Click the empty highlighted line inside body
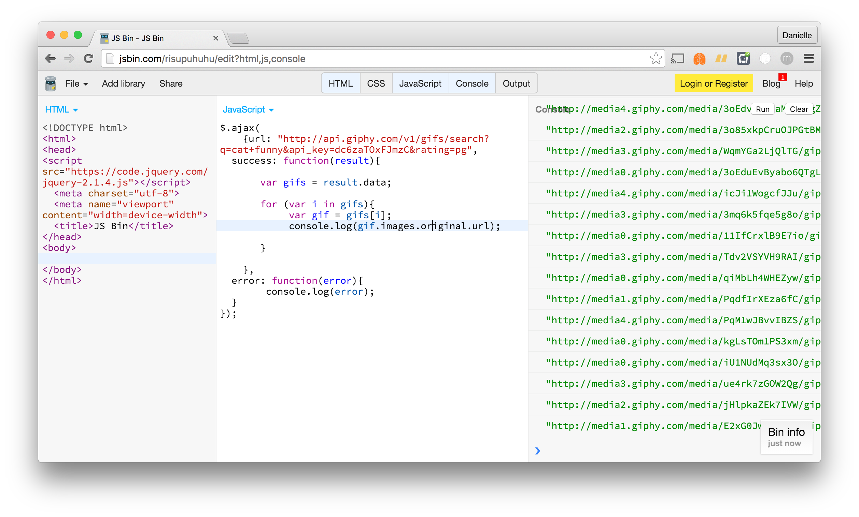859x517 pixels. pyautogui.click(x=127, y=259)
